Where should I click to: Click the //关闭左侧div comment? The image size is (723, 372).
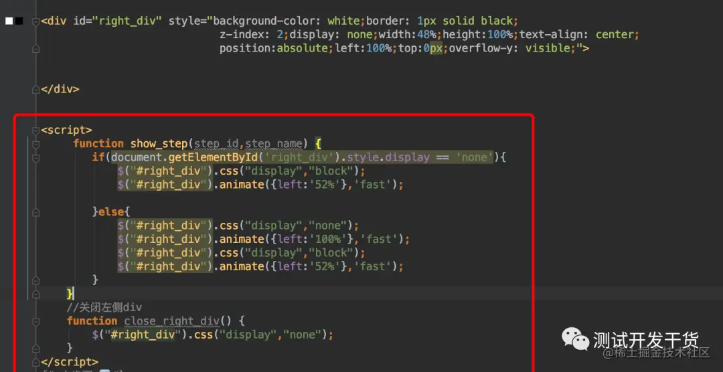(104, 307)
